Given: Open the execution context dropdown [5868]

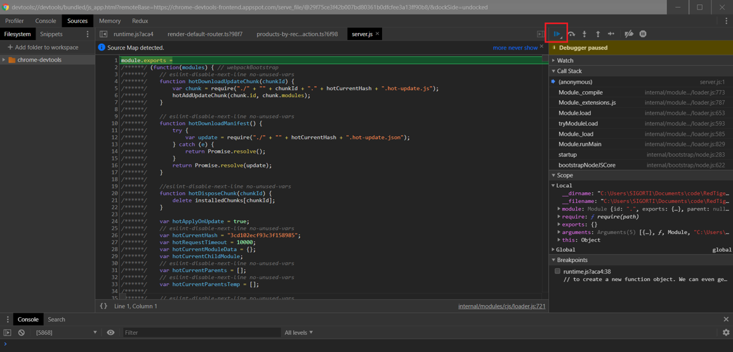Looking at the screenshot, I should (x=67, y=332).
